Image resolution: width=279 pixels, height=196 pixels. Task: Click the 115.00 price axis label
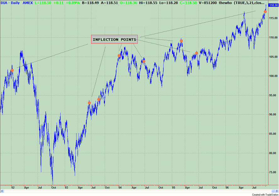click(x=274, y=18)
